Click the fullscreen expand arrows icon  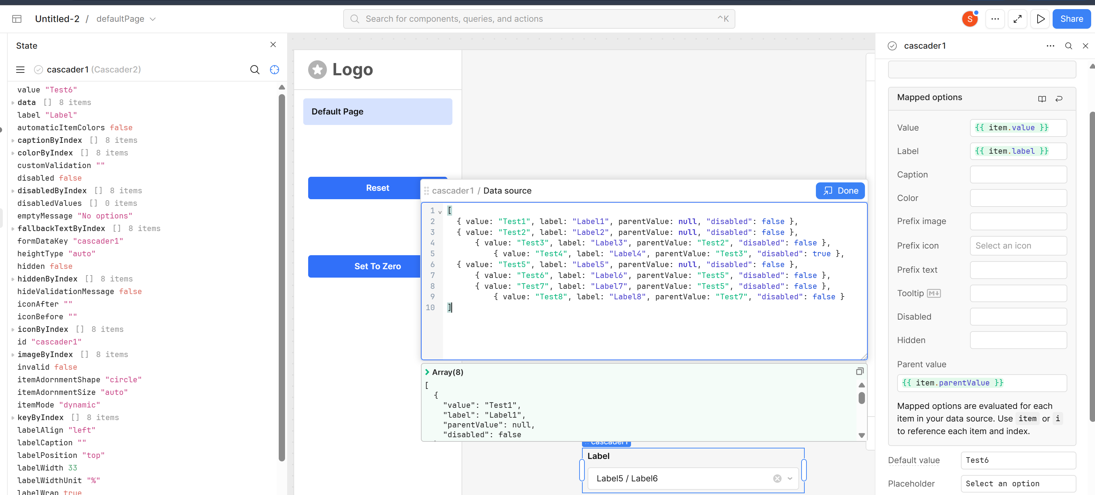pos(1017,19)
